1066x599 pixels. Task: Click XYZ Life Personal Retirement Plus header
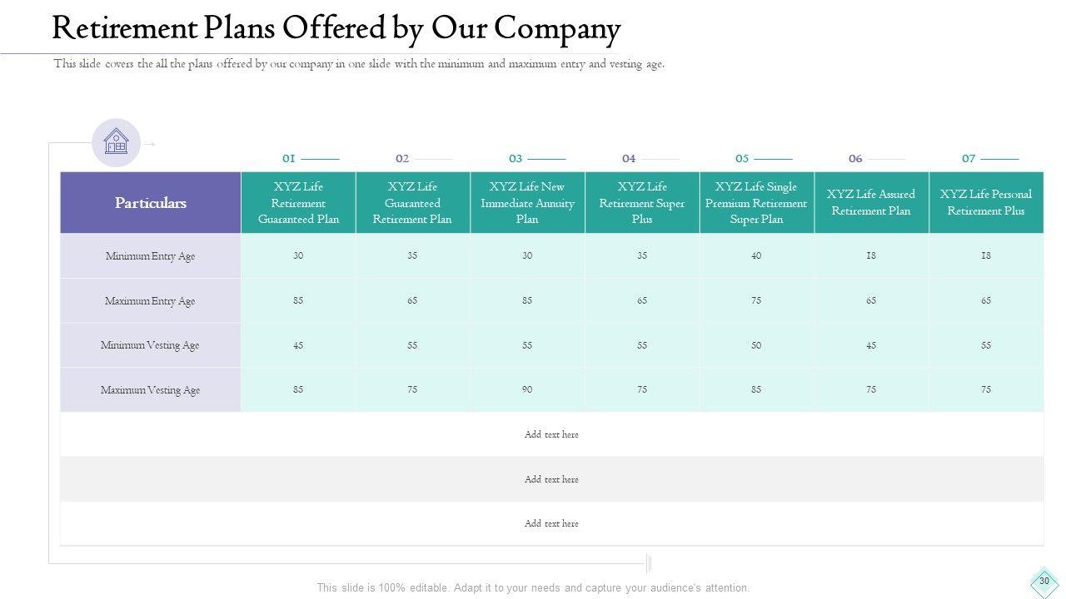coord(986,203)
